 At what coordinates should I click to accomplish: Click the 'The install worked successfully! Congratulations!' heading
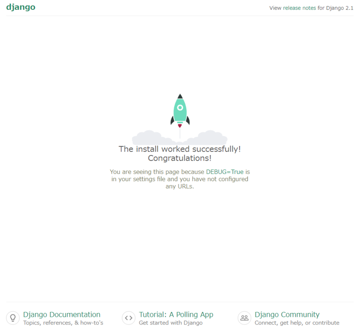point(180,154)
